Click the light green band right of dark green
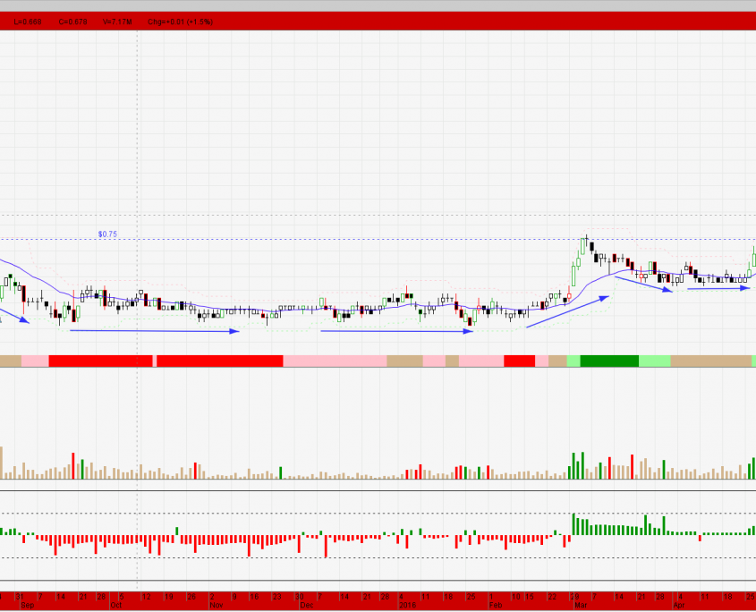The image size is (756, 612). tap(655, 361)
